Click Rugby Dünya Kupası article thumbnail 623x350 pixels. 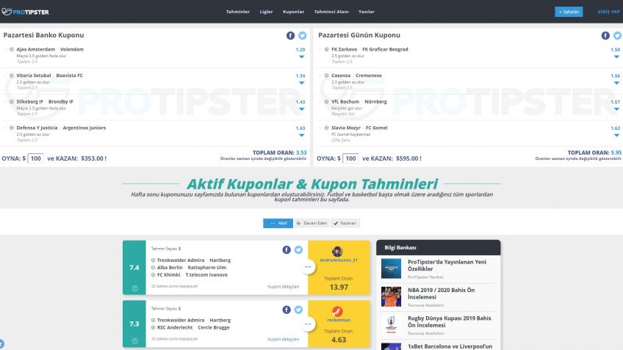pyautogui.click(x=391, y=324)
